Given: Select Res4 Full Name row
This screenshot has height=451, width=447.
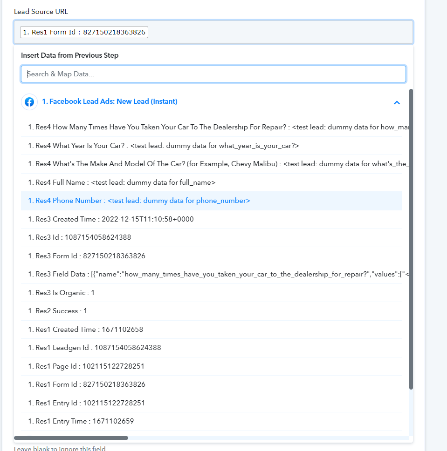Looking at the screenshot, I should [x=212, y=182].
